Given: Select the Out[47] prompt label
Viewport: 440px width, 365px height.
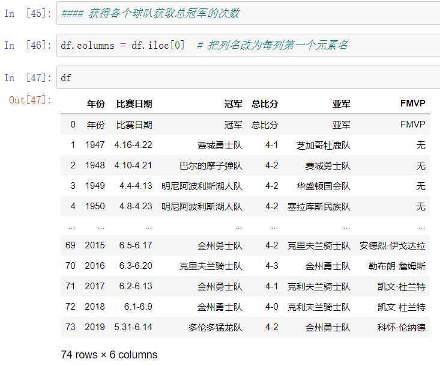Looking at the screenshot, I should [30, 100].
